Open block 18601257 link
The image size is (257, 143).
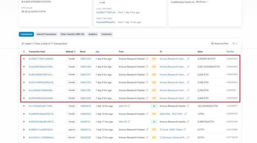pos(85,75)
